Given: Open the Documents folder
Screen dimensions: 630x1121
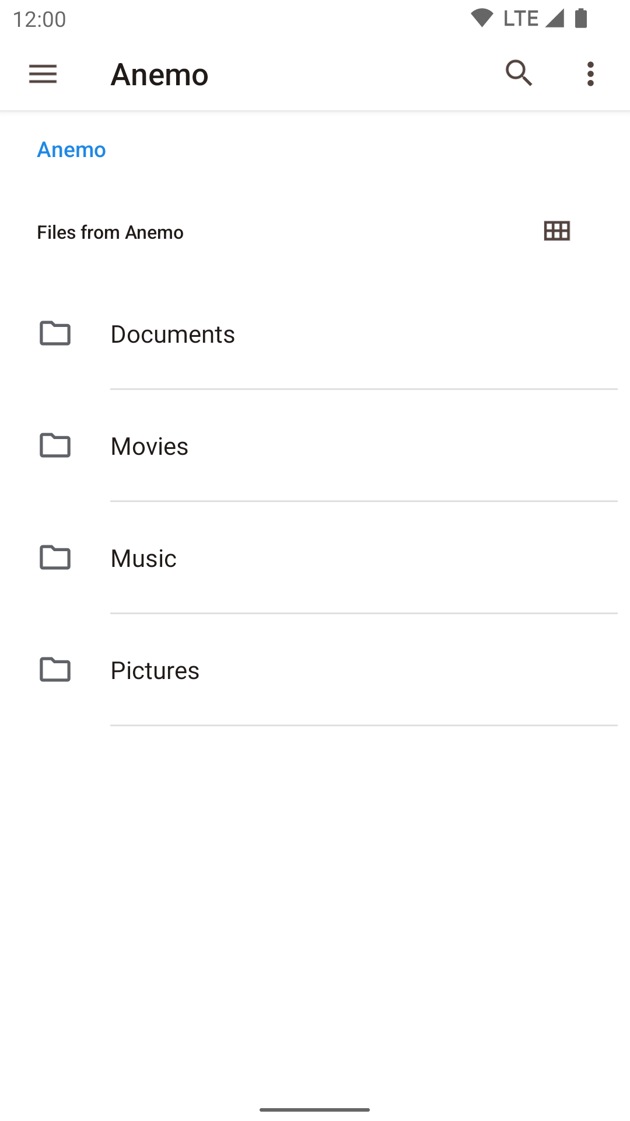Looking at the screenshot, I should point(315,334).
